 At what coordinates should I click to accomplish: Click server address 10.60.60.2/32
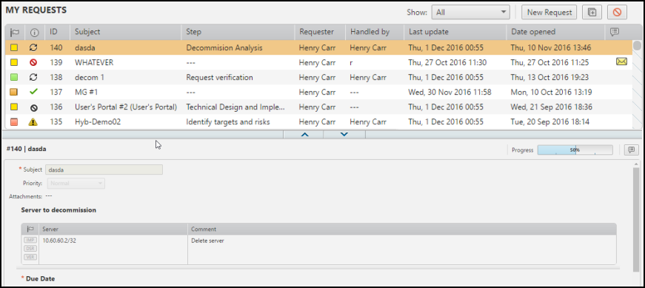pyautogui.click(x=59, y=241)
